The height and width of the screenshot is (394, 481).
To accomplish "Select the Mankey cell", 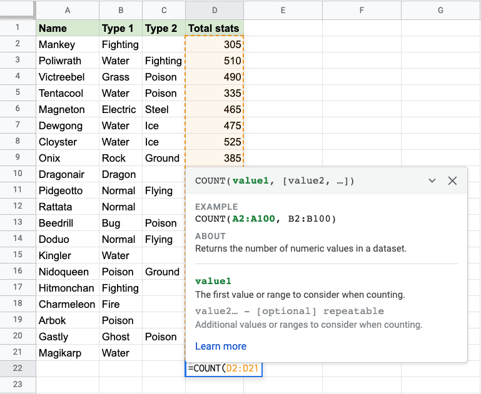I will pyautogui.click(x=68, y=44).
